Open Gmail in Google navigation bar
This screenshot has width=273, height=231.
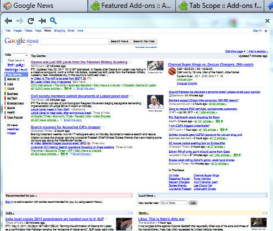pyautogui.click(x=71, y=30)
